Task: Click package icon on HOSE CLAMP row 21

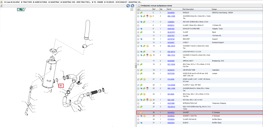Action: 144,79
